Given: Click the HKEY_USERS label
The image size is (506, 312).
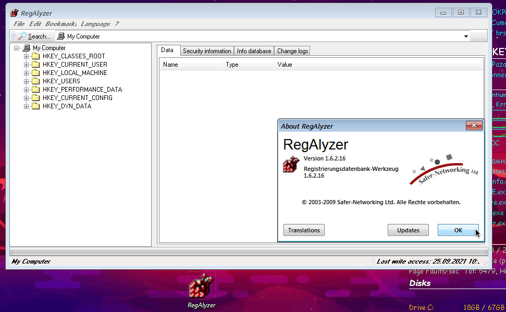Looking at the screenshot, I should [61, 81].
